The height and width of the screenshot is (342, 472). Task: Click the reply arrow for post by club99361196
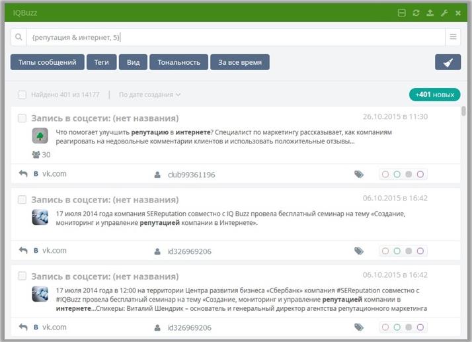click(x=23, y=173)
